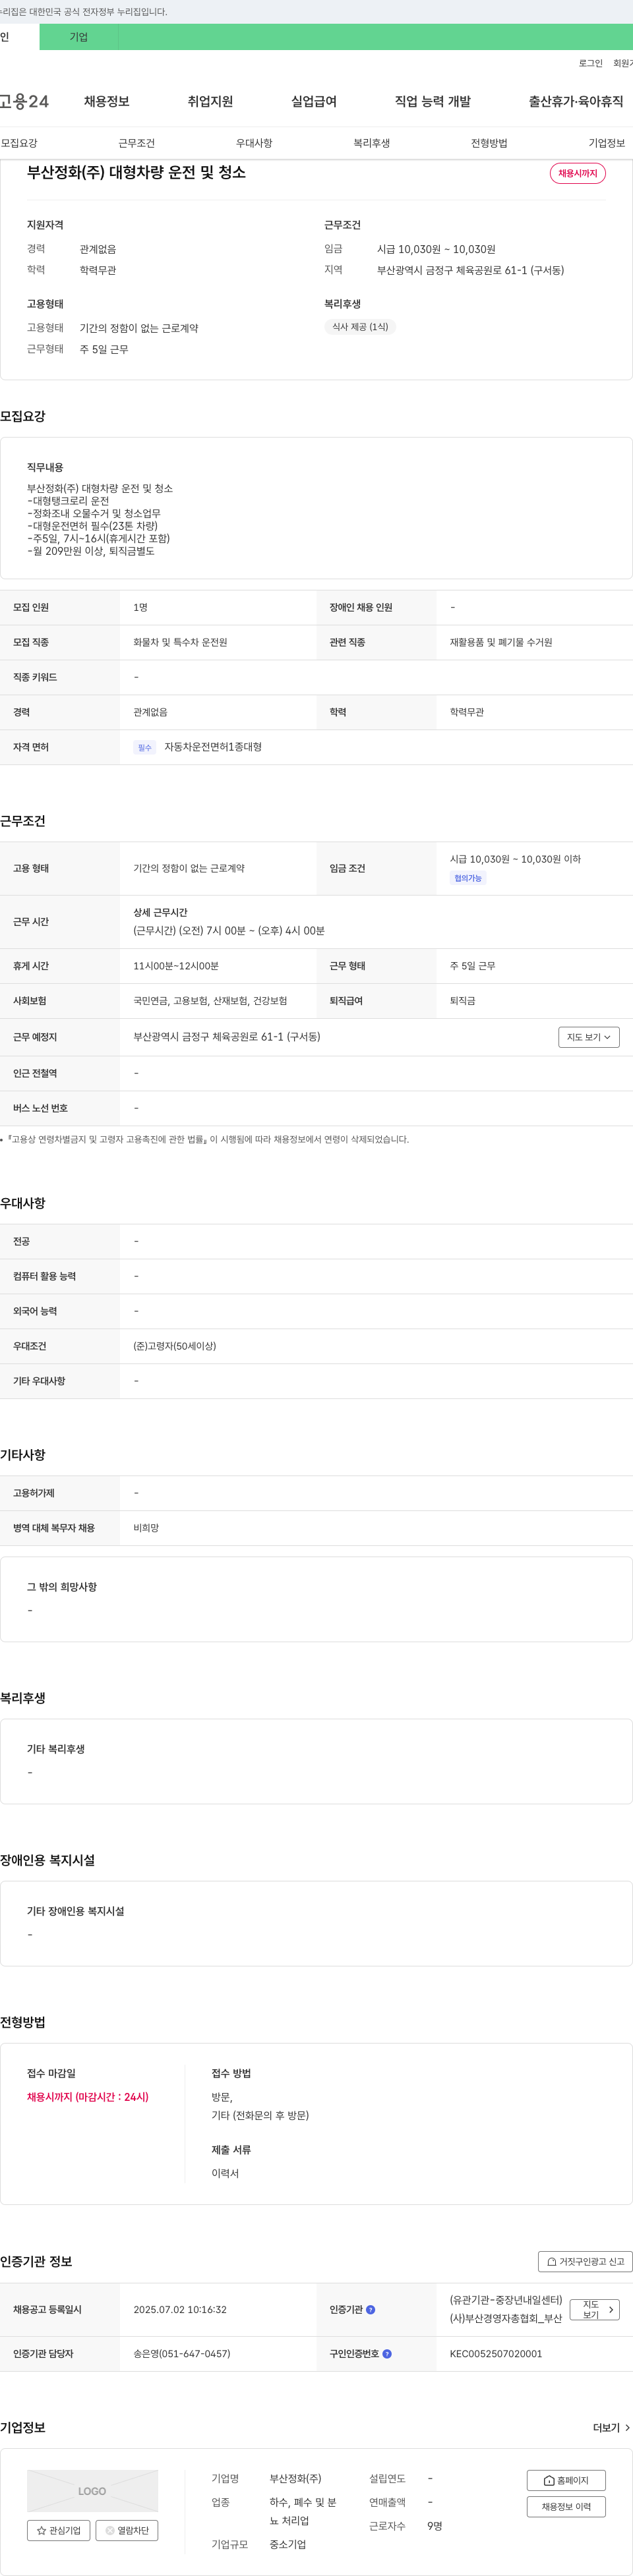Expand 지도 보기 dropdown in 근무 예정지 row
Viewport: 633px width, 2576px height.
[589, 1037]
